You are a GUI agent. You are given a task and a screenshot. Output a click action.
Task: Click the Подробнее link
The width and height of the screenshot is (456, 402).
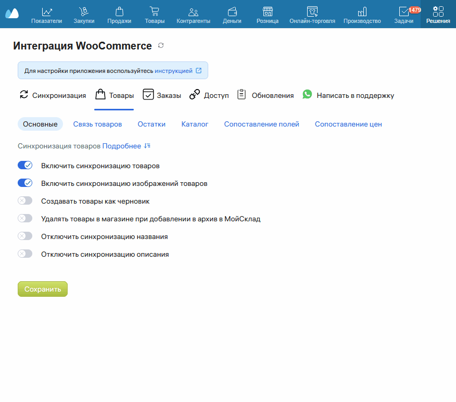click(x=122, y=146)
